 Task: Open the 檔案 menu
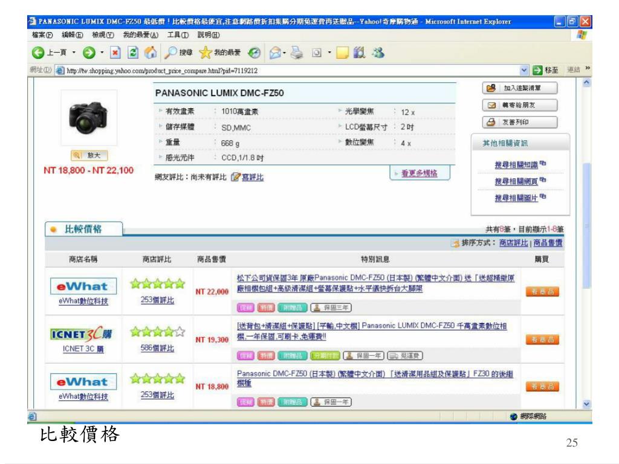click(42, 35)
